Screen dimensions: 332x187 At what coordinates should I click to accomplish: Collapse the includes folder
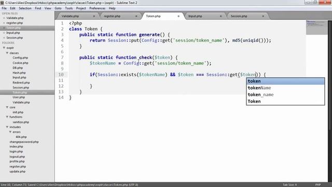tap(7, 127)
